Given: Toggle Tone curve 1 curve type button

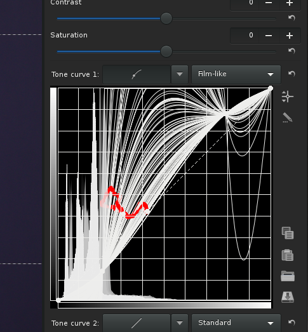Looking at the screenshot, I should [137, 74].
